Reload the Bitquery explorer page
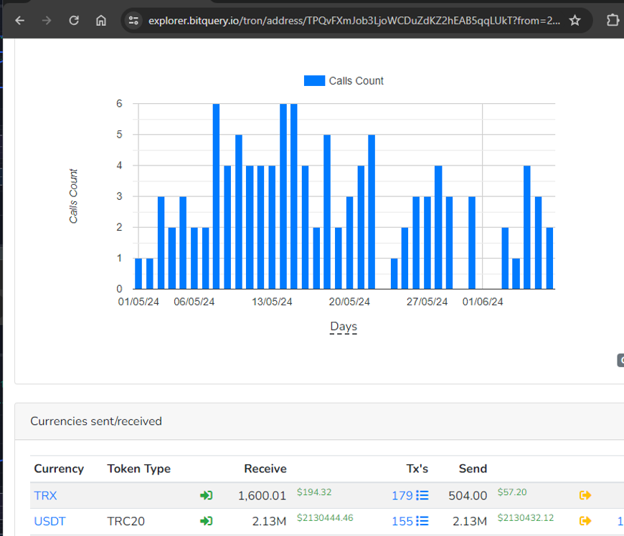The image size is (624, 536). 74,20
